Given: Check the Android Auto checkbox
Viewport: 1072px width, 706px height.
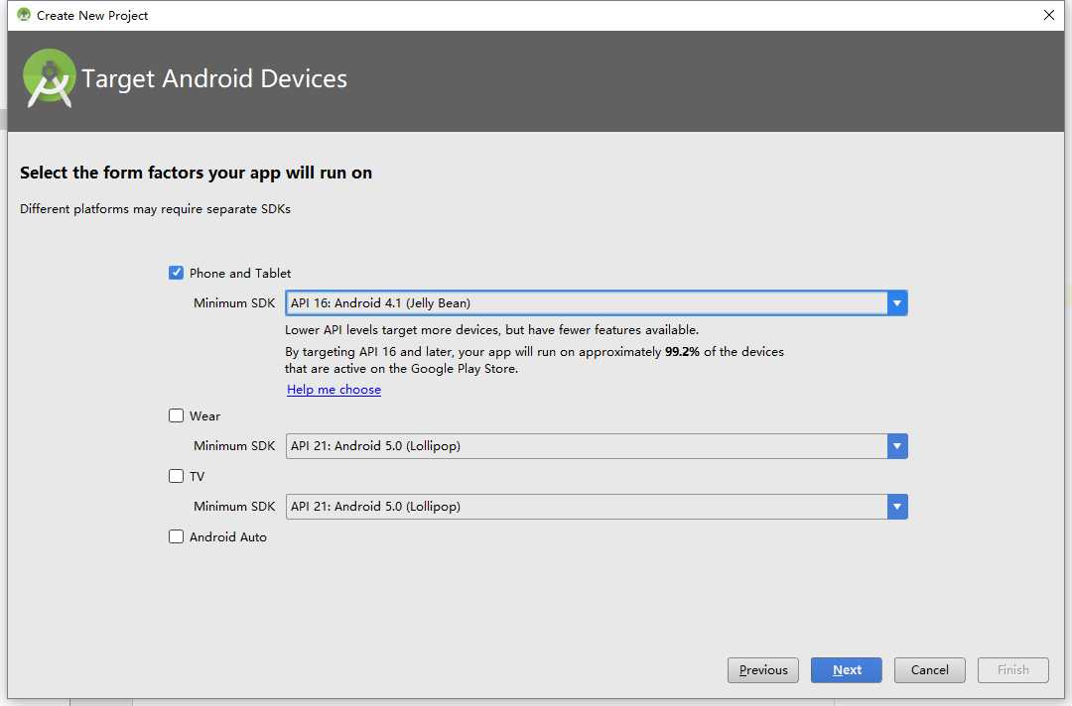Looking at the screenshot, I should tap(177, 536).
